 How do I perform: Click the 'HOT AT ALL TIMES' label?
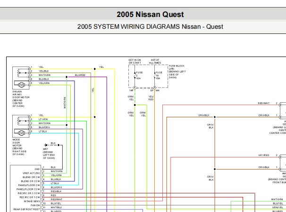(155, 61)
